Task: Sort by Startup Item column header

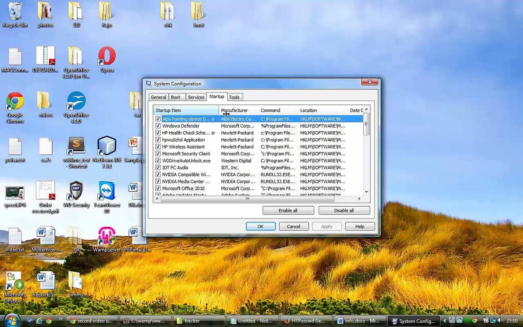Action: [186, 110]
